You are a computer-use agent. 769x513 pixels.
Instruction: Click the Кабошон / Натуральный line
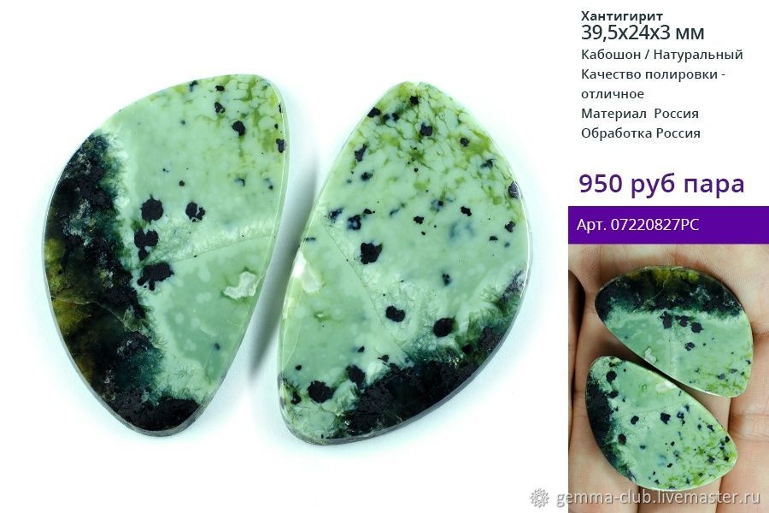(x=662, y=55)
